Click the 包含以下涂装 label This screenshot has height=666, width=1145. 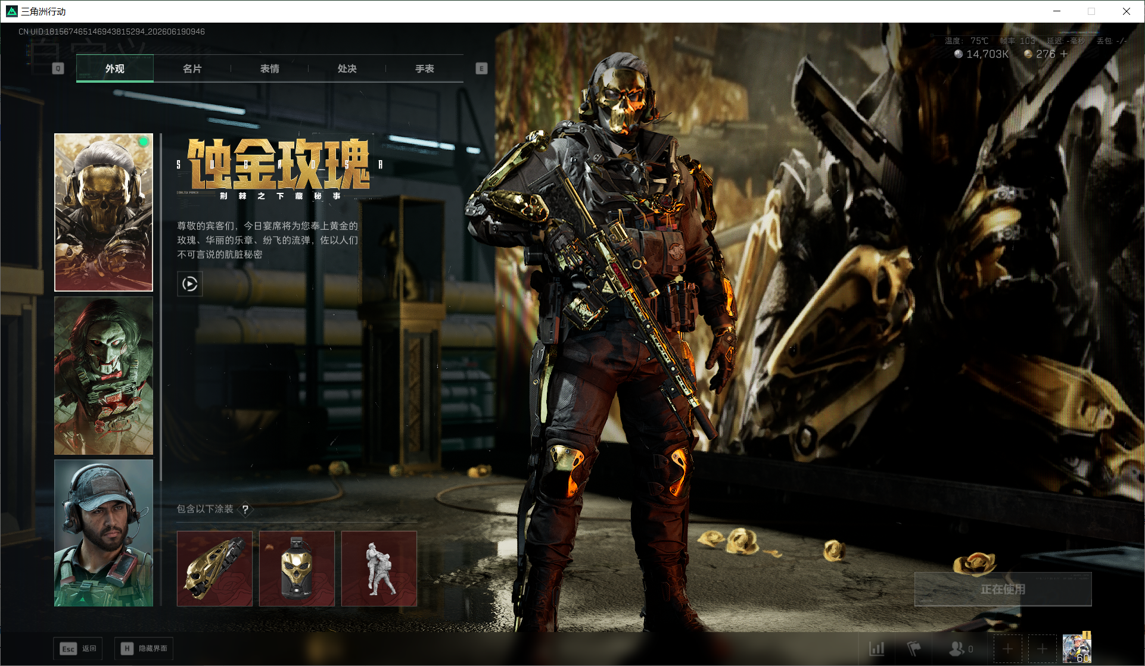(x=205, y=509)
